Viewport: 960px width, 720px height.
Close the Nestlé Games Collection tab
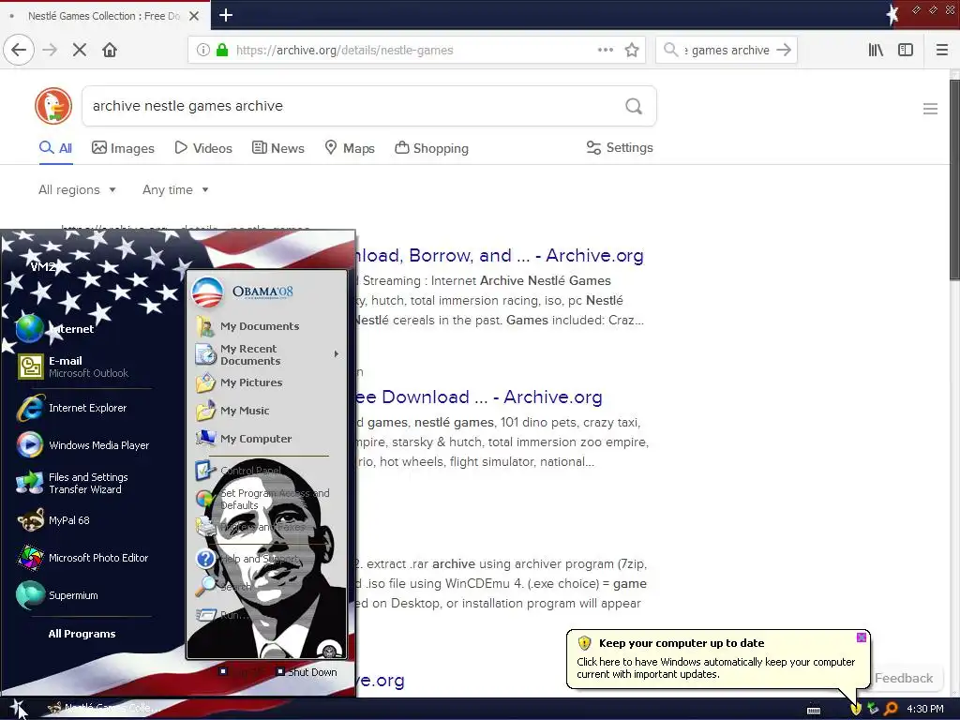click(x=194, y=16)
